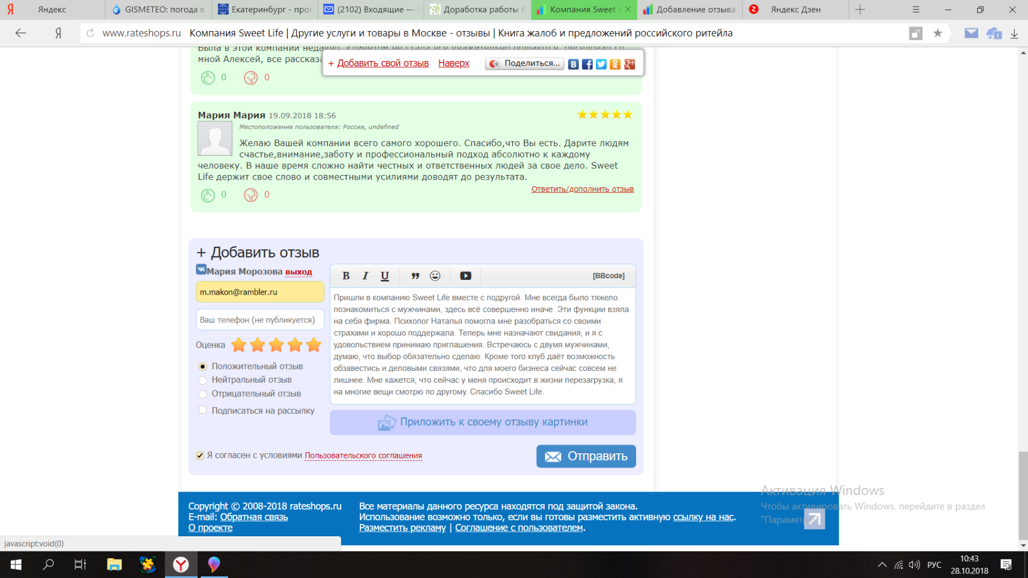Uncheck the user agreement consent checkbox
This screenshot has width=1028, height=578.
(x=200, y=456)
